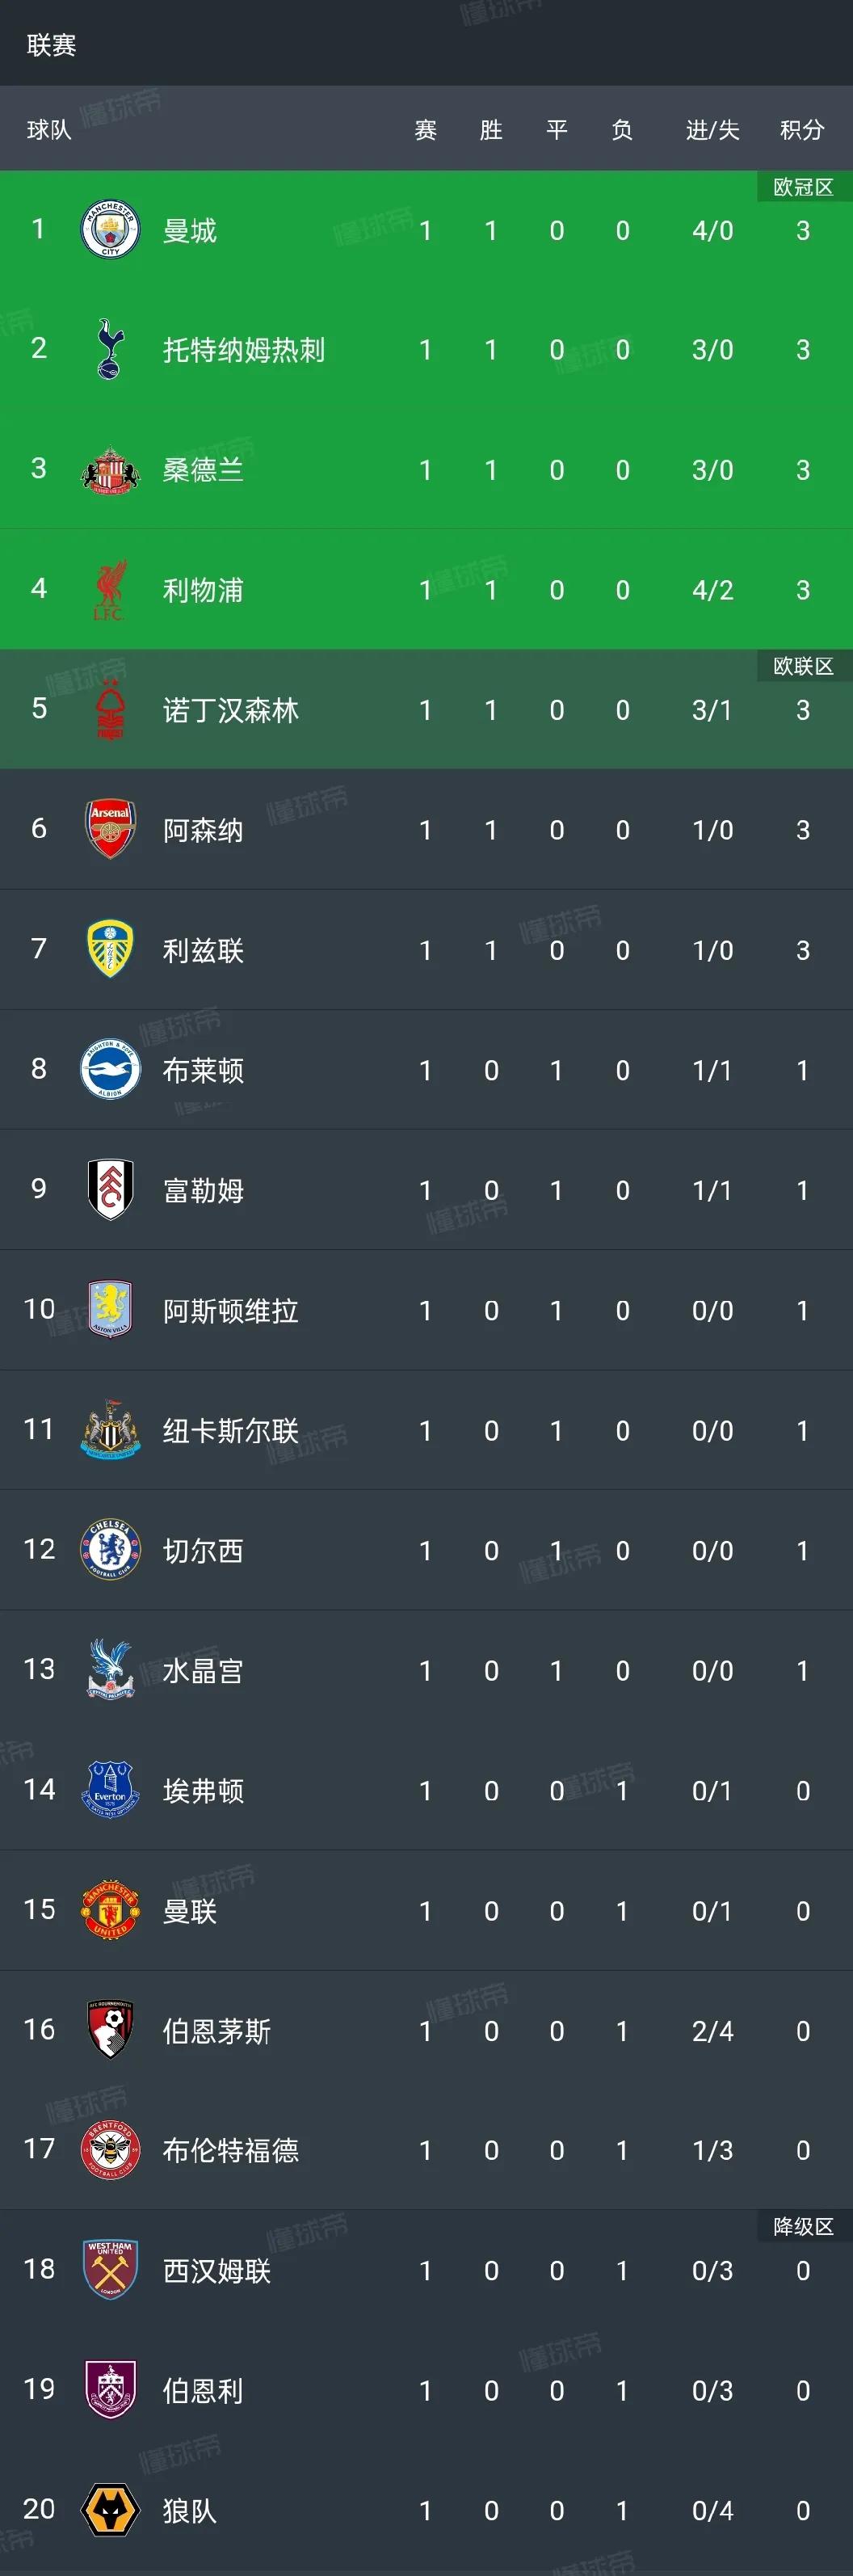Screen dimensions: 853x2576
Task: Select the 水晶宫 team name
Action: pyautogui.click(x=203, y=1670)
